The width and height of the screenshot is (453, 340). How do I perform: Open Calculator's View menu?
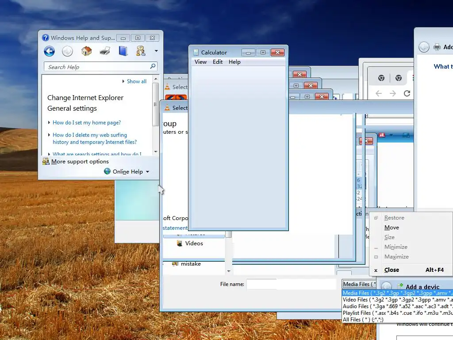point(200,62)
